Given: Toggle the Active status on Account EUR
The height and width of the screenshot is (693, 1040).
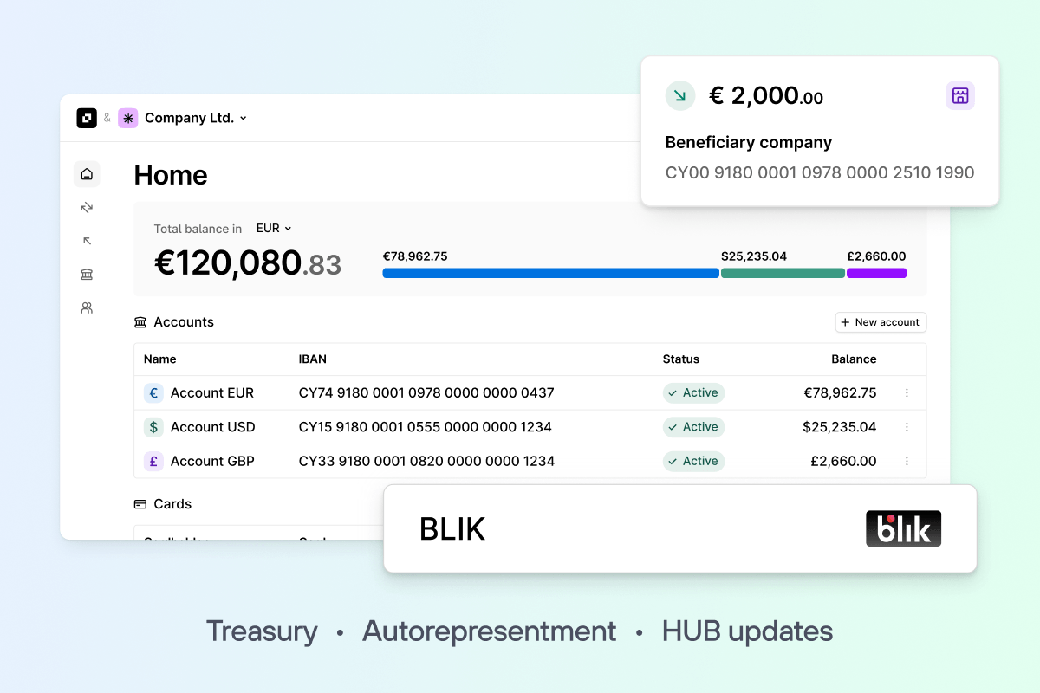Looking at the screenshot, I should coord(693,392).
